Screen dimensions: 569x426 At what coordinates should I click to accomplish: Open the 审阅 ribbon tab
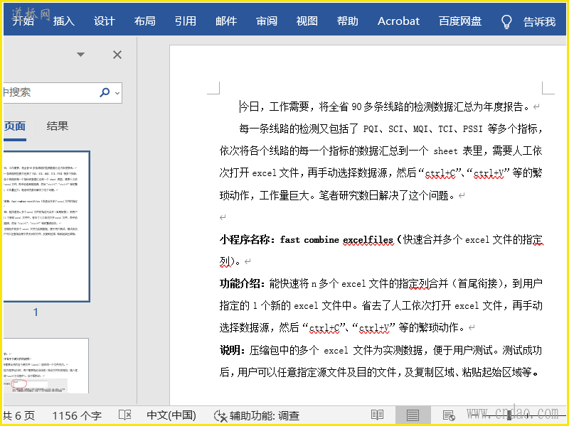pyautogui.click(x=267, y=21)
